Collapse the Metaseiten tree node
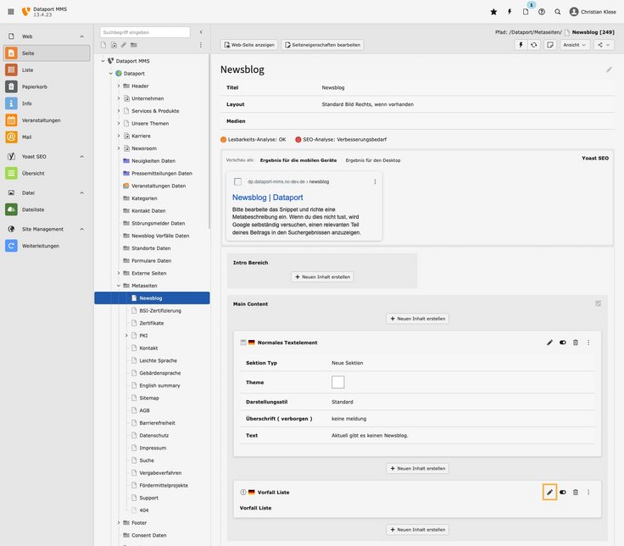Screen dimensions: 624x546 [119, 286]
